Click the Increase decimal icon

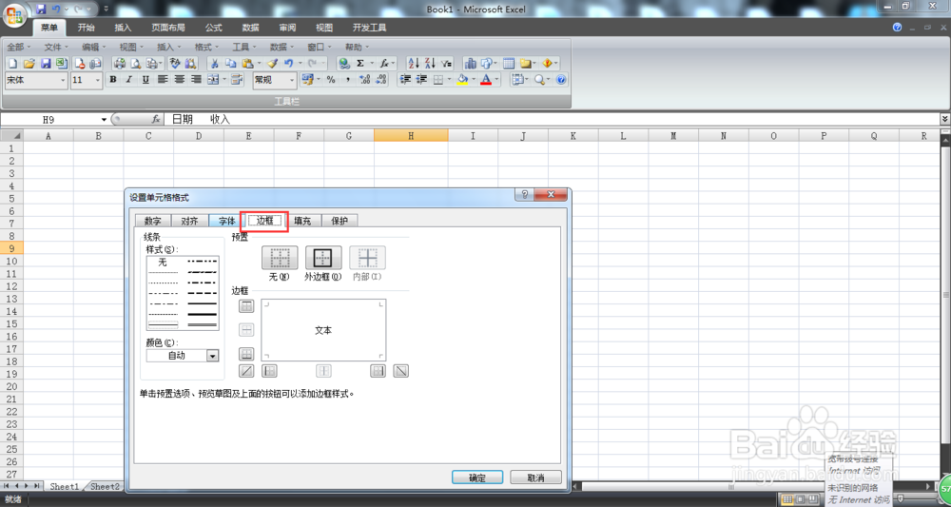(x=364, y=80)
